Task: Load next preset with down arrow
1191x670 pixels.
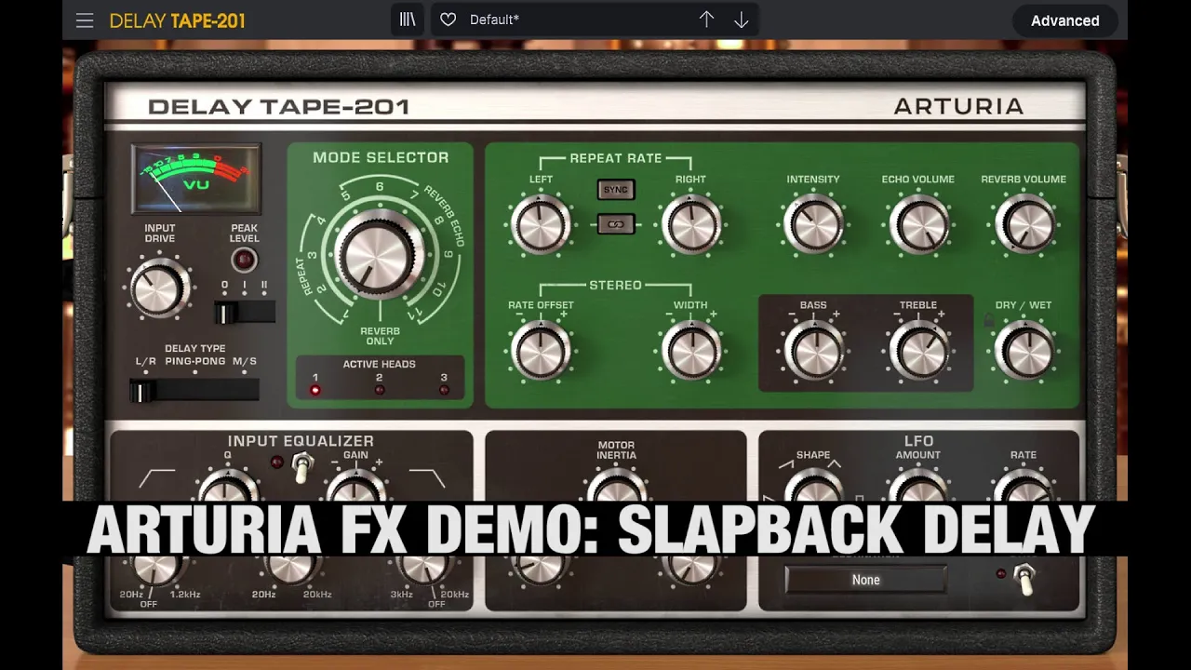Action: [742, 20]
